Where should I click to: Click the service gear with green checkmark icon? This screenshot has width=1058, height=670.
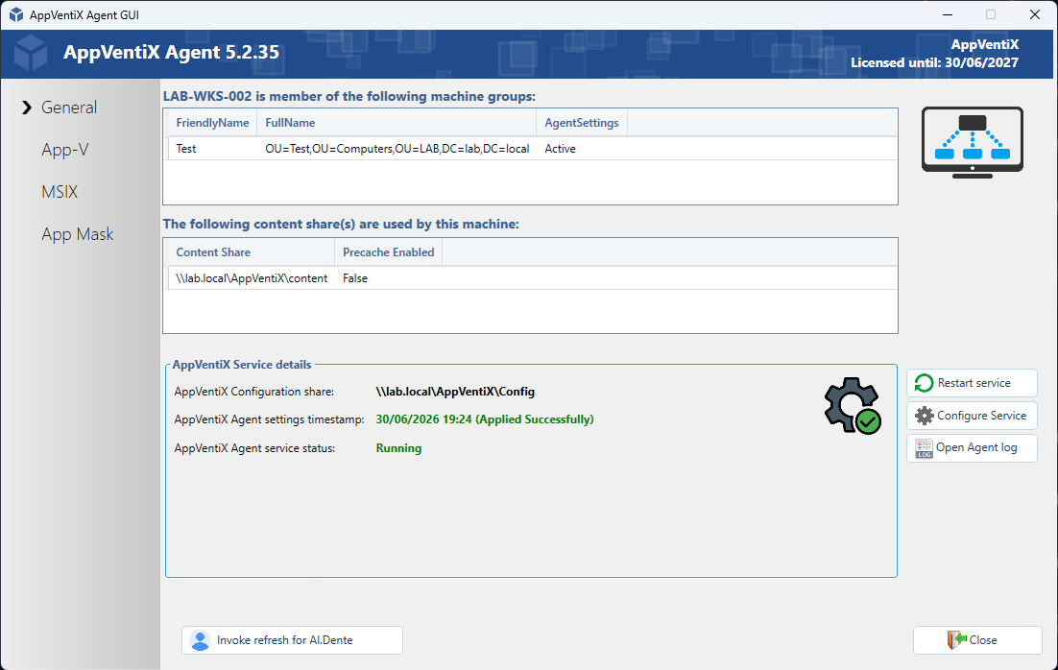coord(853,405)
